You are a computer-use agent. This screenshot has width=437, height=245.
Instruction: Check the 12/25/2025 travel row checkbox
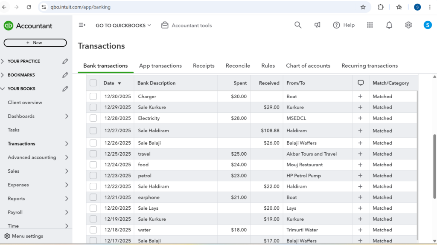tap(93, 154)
